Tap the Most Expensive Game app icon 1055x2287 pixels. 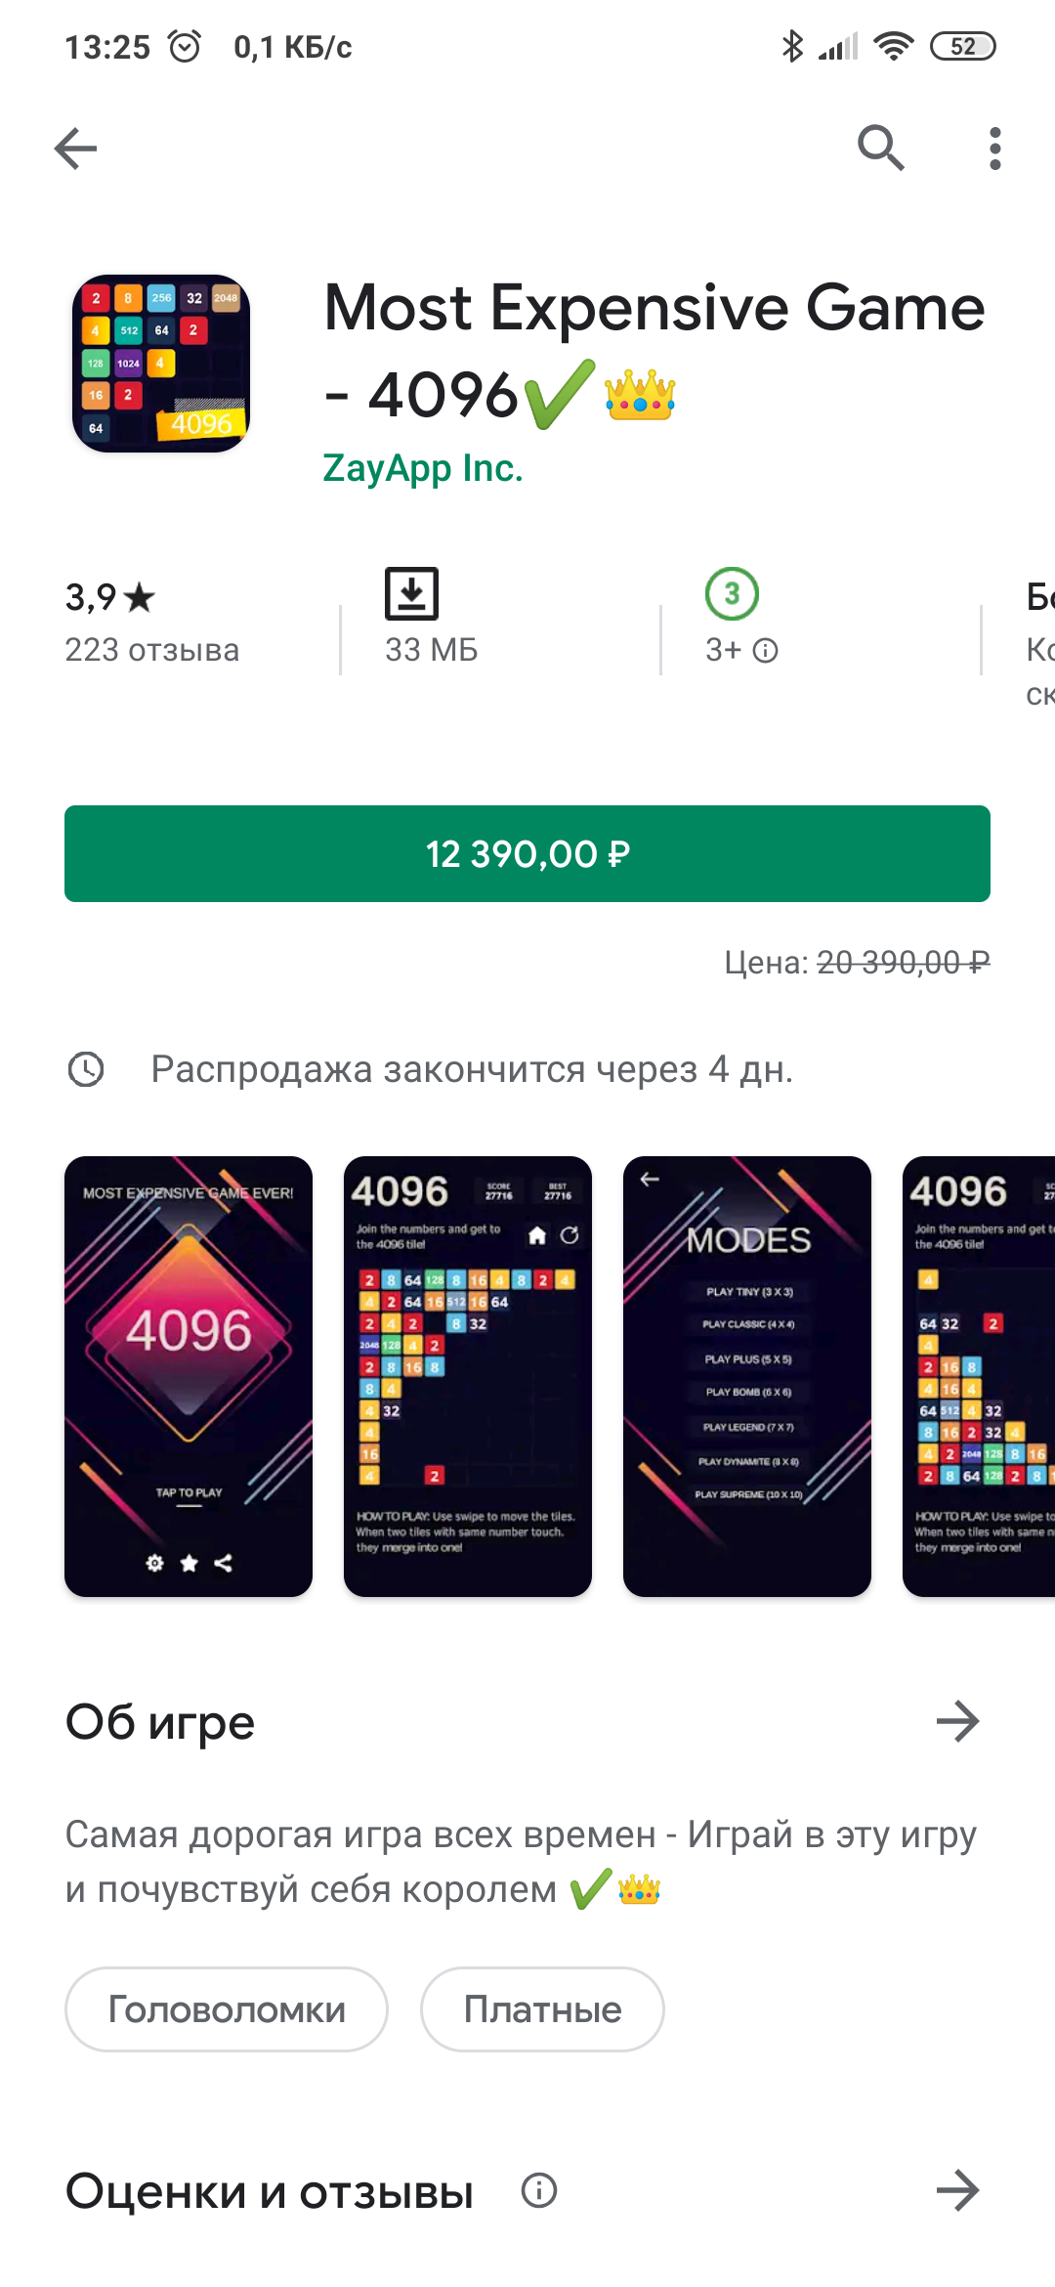pyautogui.click(x=161, y=364)
